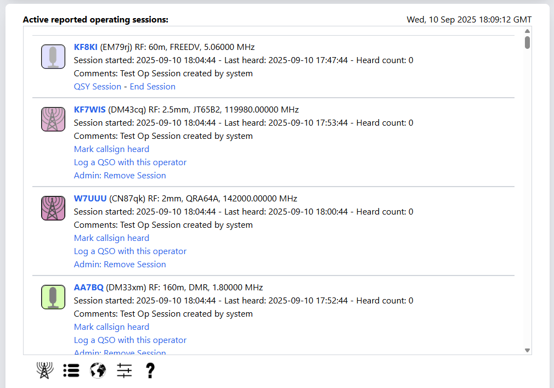Image resolution: width=554 pixels, height=388 pixels.
Task: Click the green microphone icon beside AA7BQ
Action: tap(53, 297)
